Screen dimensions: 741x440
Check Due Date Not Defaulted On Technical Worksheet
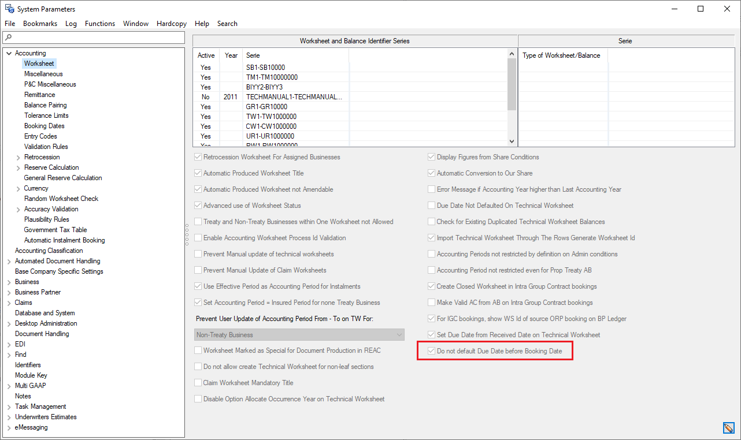431,206
